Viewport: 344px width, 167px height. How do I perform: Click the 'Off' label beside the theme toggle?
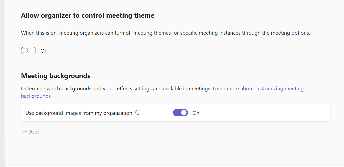tap(44, 51)
